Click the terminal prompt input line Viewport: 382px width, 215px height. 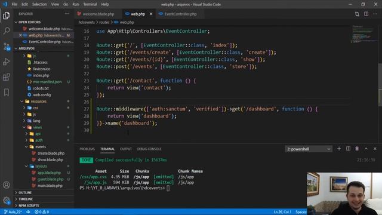[x=125, y=188]
